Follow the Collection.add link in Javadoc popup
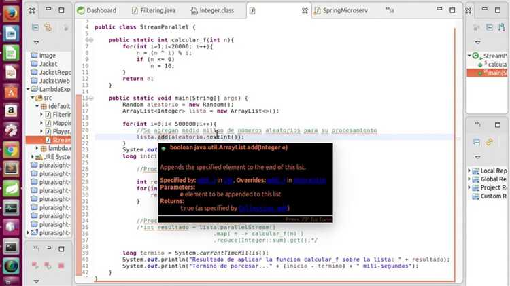Image resolution: width=510 pixels, height=286 pixels. click(262, 209)
